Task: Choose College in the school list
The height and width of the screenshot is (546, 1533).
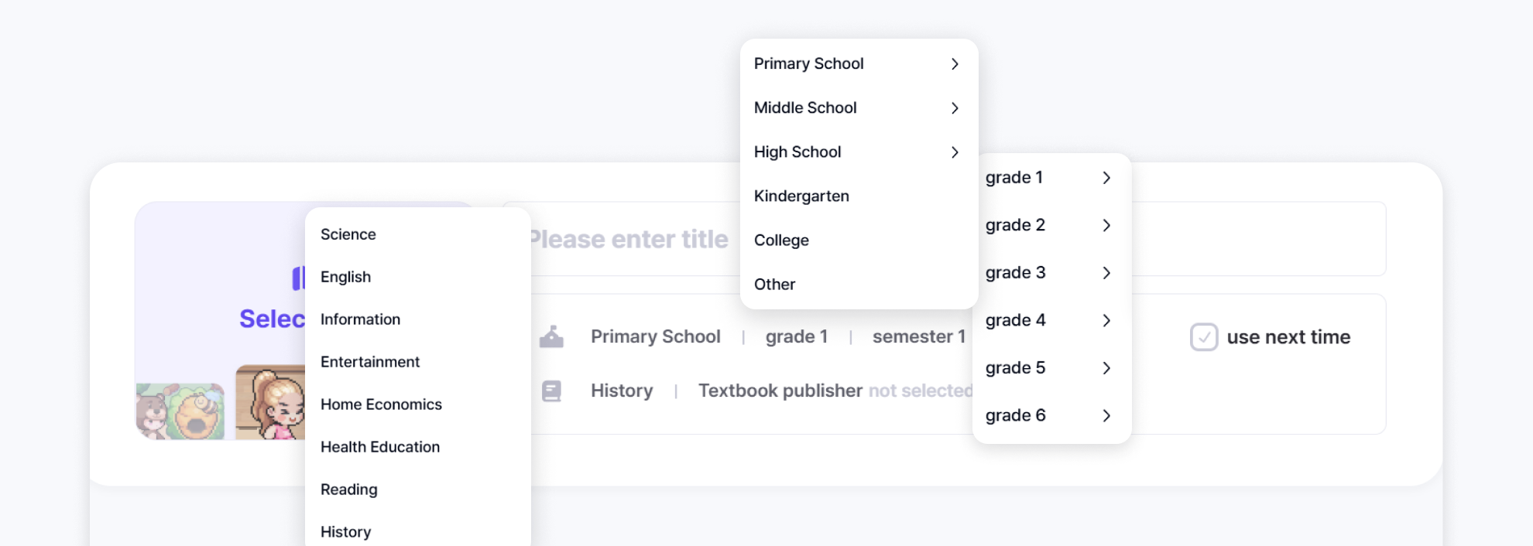Action: (781, 241)
